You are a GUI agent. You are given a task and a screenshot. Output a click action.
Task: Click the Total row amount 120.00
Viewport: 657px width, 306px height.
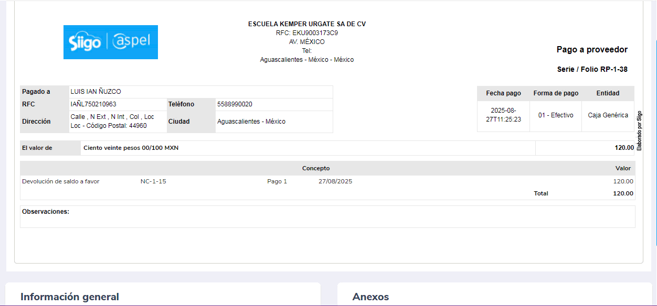[x=623, y=193]
